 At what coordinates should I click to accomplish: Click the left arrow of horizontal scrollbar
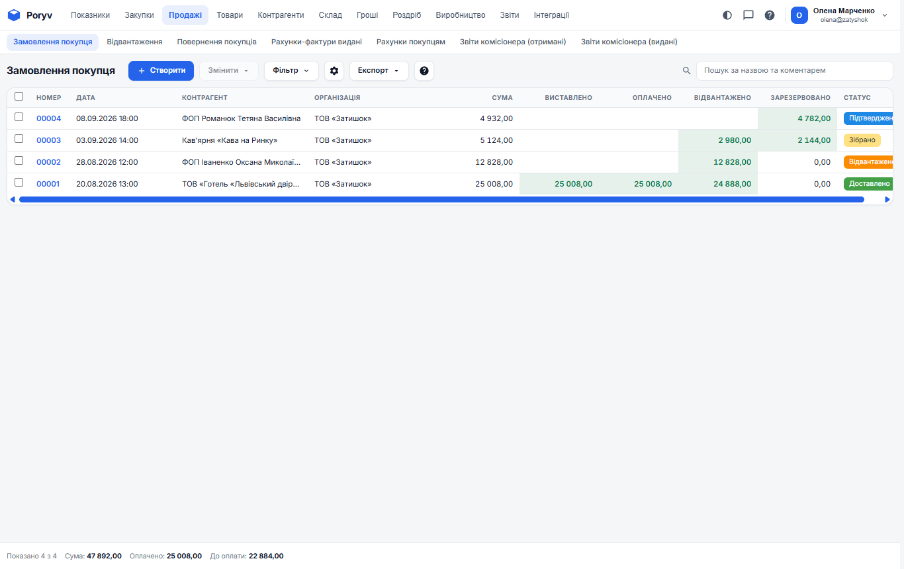[x=12, y=199]
